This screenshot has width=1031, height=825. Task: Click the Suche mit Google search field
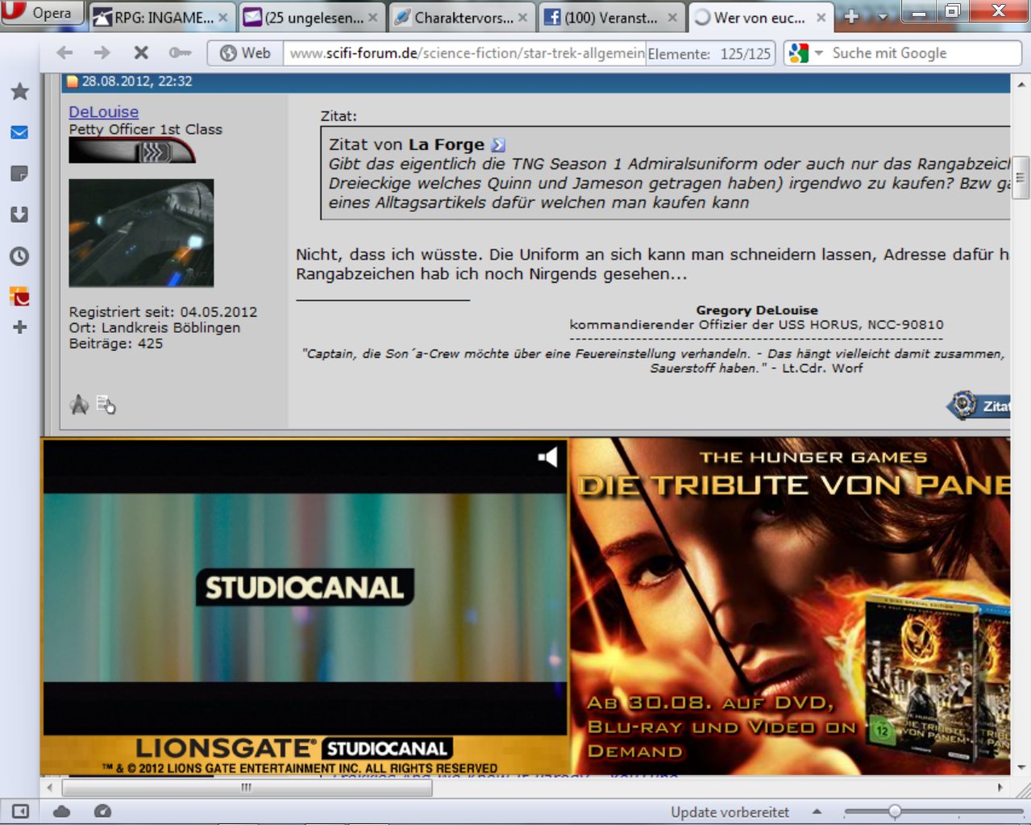click(x=919, y=53)
